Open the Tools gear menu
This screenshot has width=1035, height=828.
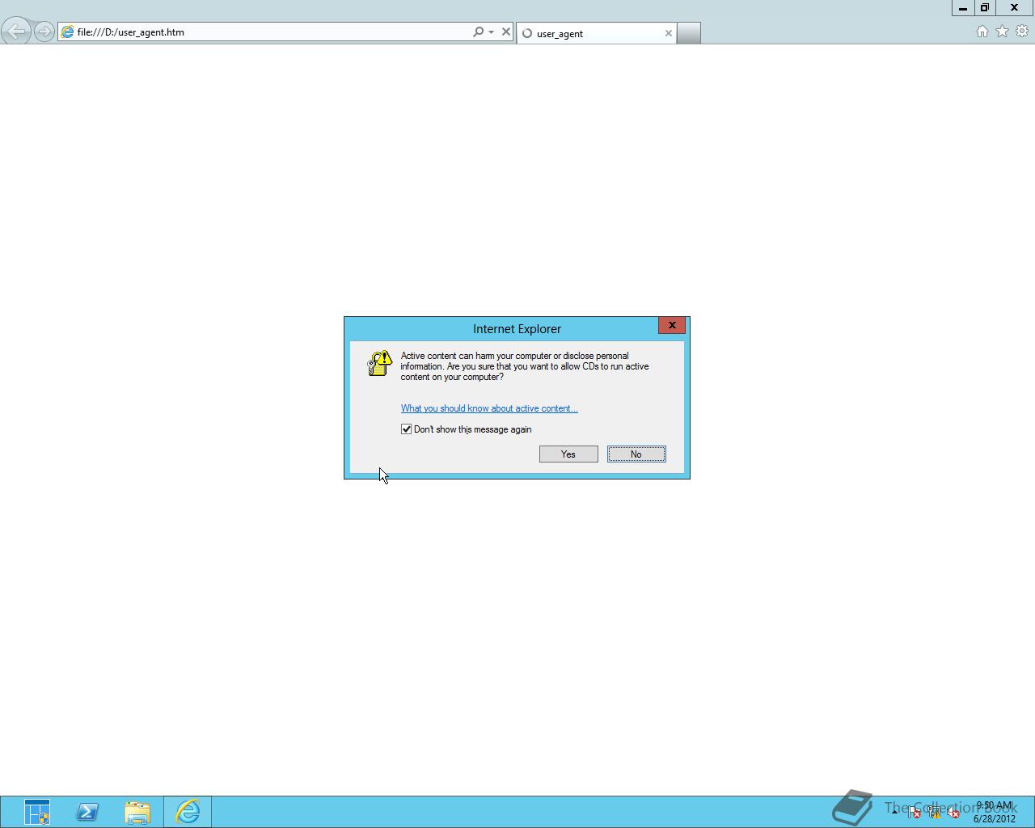(1022, 32)
